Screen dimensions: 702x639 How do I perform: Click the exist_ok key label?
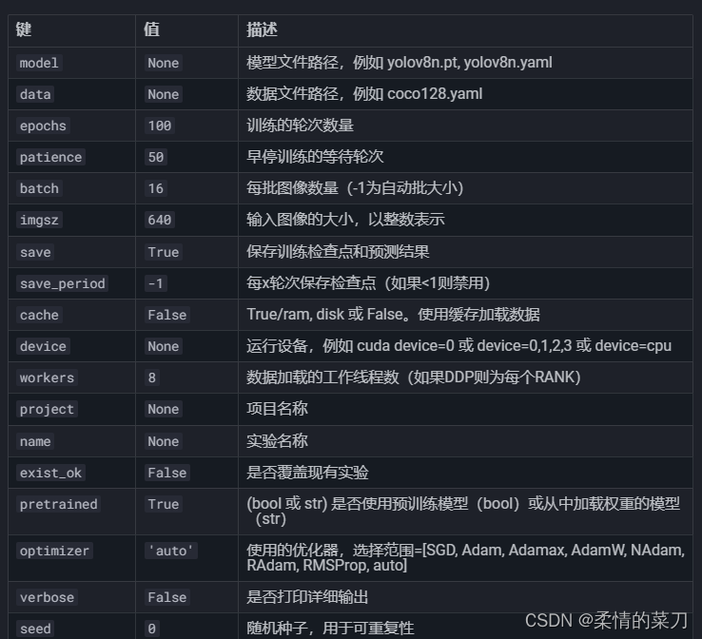click(x=50, y=473)
